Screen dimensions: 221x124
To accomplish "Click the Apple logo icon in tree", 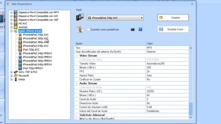I will pos(16,31).
